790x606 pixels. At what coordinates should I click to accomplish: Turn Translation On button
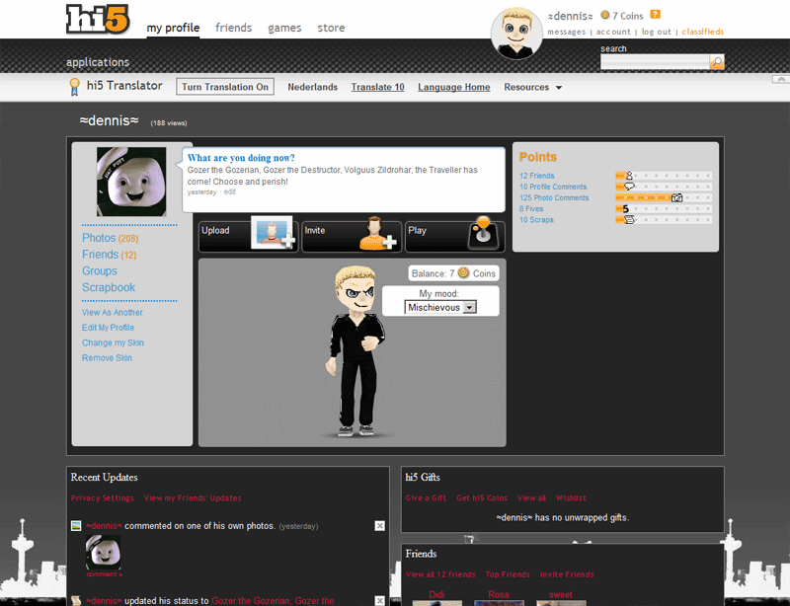pyautogui.click(x=225, y=87)
